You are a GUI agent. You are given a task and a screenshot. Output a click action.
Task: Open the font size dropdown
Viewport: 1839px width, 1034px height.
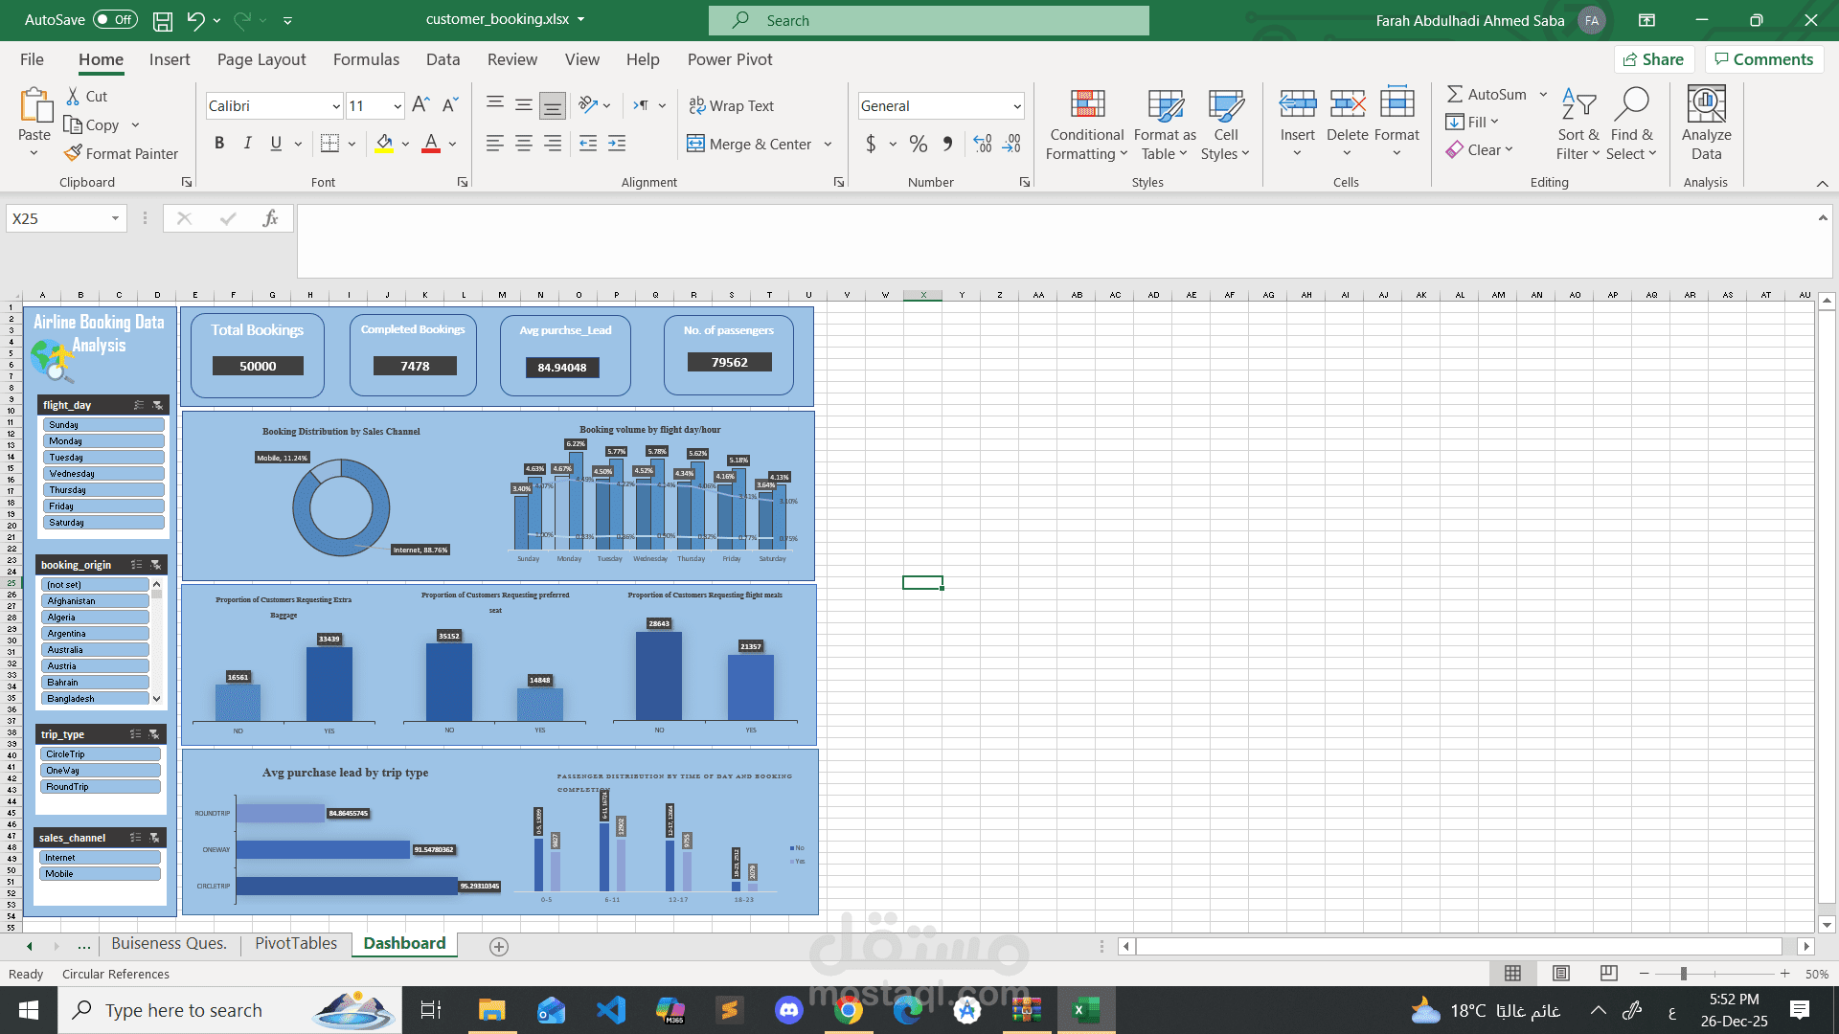click(397, 105)
